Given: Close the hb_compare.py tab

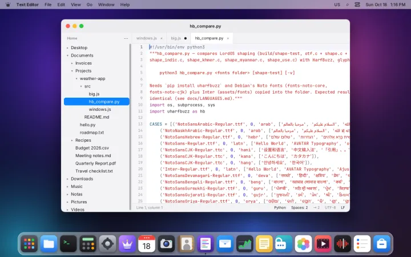Looking at the screenshot, I should [x=228, y=38].
